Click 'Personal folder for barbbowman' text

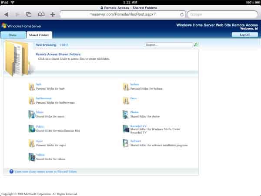55,103
